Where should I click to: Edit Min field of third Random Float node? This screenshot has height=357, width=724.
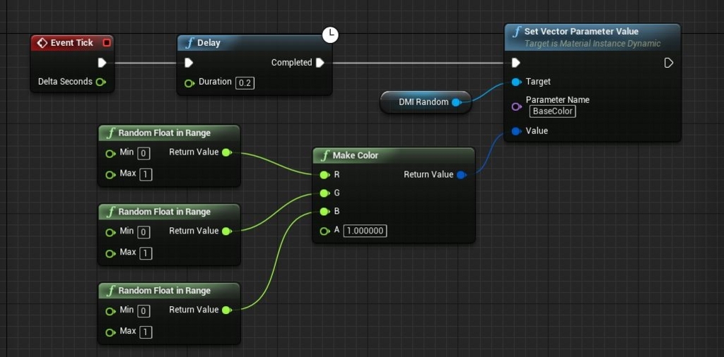click(x=144, y=311)
